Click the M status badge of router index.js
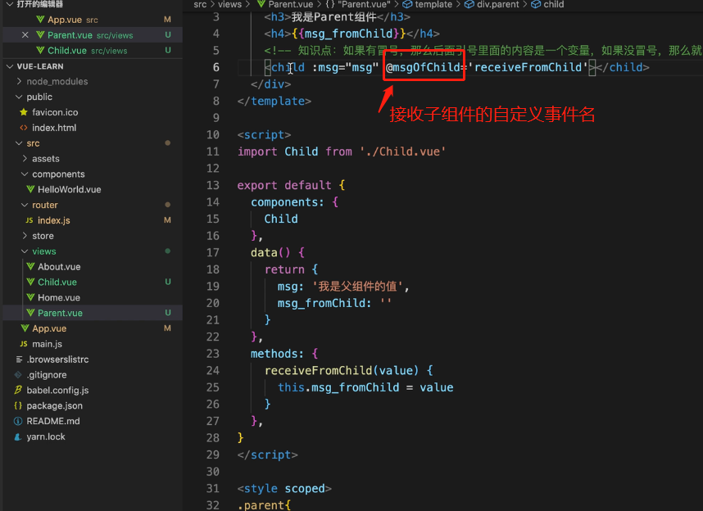The width and height of the screenshot is (703, 511). [167, 220]
